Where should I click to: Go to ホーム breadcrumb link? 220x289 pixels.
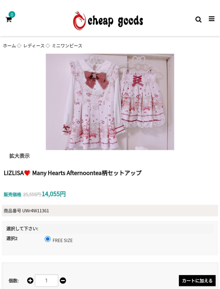tap(10, 46)
